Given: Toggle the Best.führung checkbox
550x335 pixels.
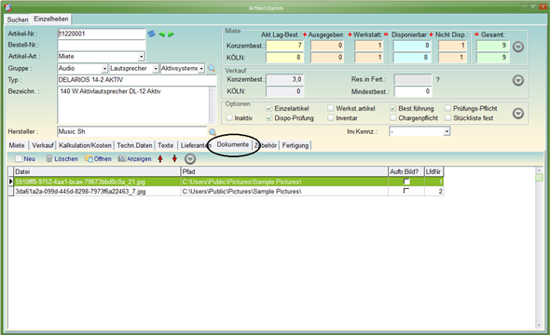Looking at the screenshot, I should tap(393, 109).
